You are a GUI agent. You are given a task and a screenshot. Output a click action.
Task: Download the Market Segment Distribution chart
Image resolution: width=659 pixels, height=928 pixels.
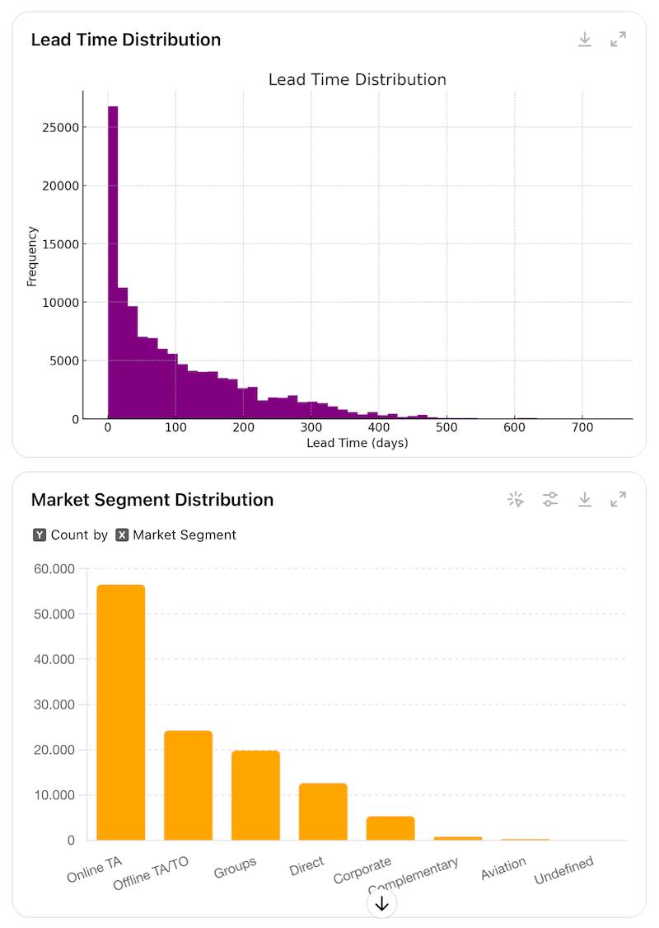pyautogui.click(x=585, y=499)
